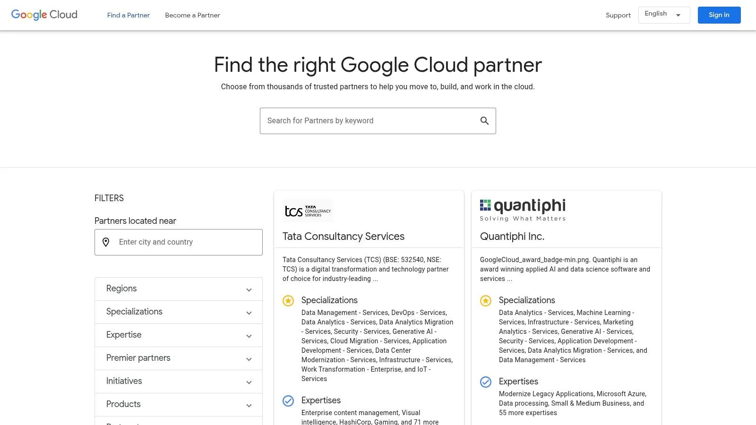Click the Google Cloud logo

(44, 15)
